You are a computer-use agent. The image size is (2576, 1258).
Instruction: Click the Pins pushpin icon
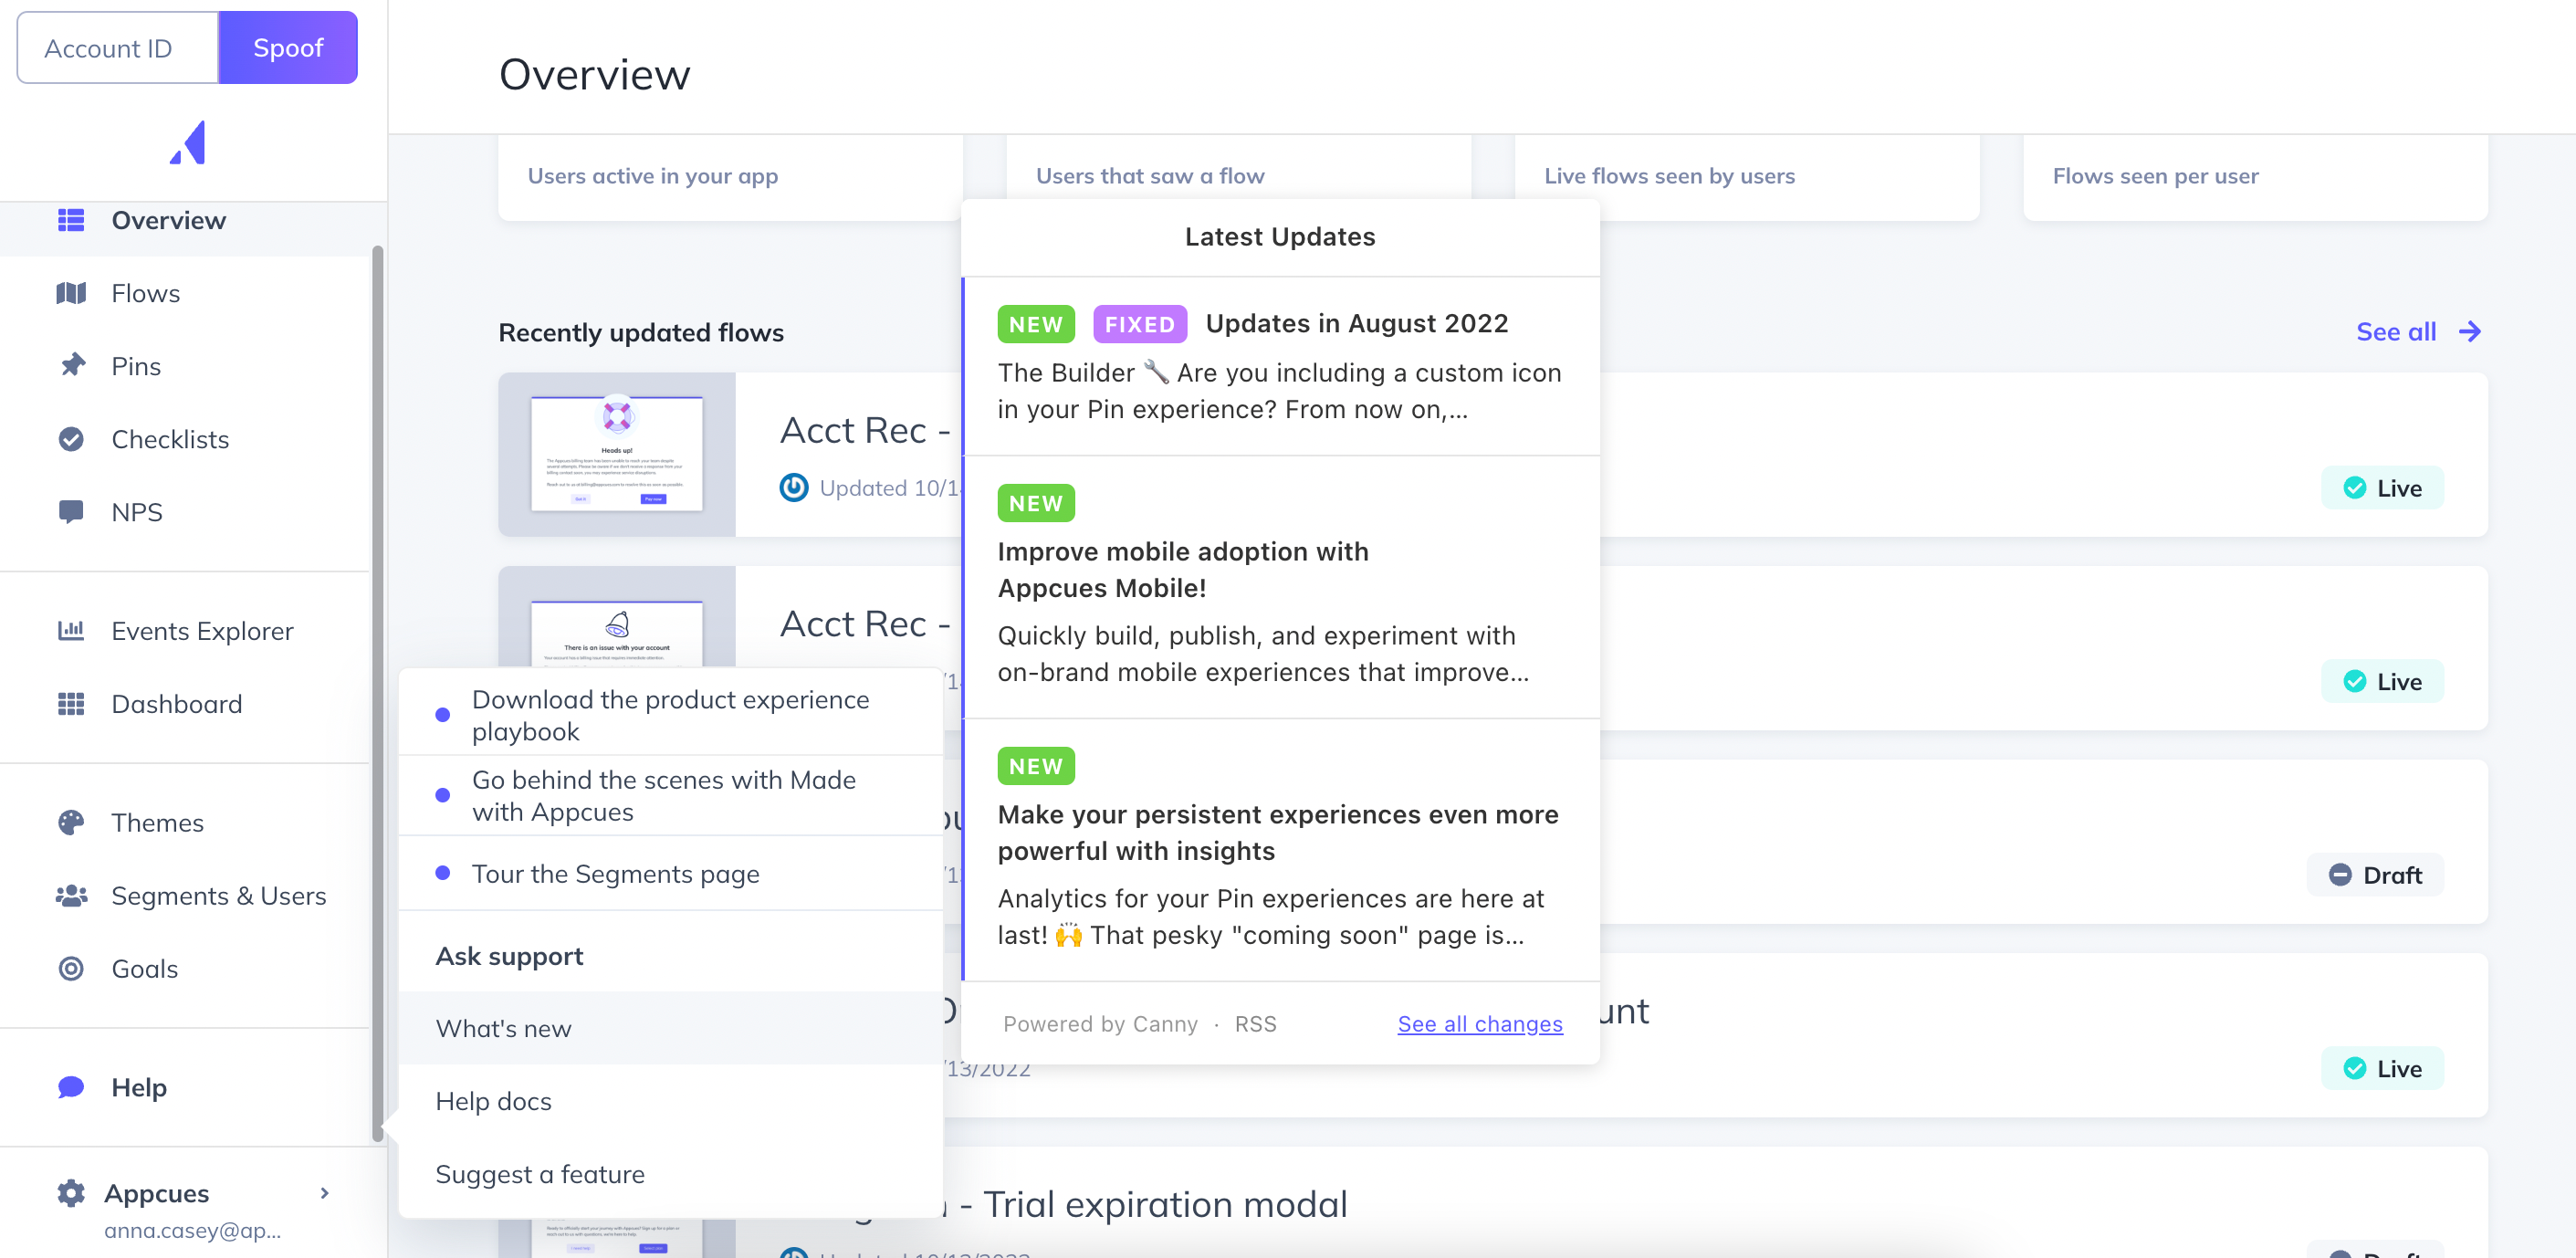71,365
